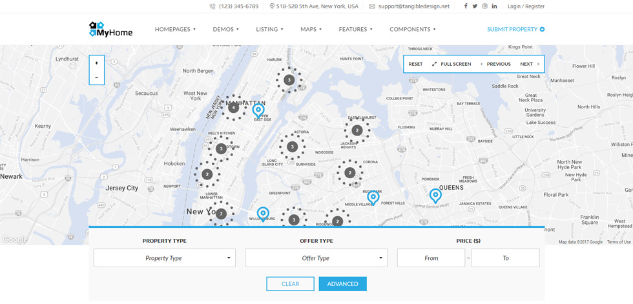Open the Twitter icon link

click(x=475, y=6)
